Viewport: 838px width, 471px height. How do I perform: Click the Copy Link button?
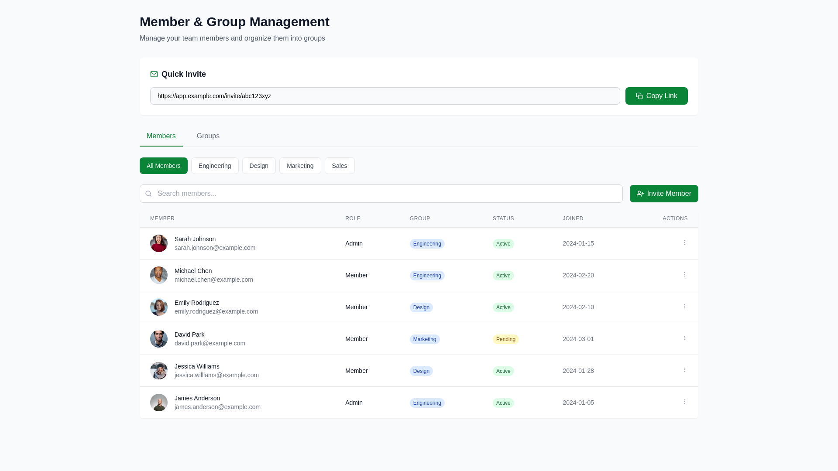coord(656,96)
